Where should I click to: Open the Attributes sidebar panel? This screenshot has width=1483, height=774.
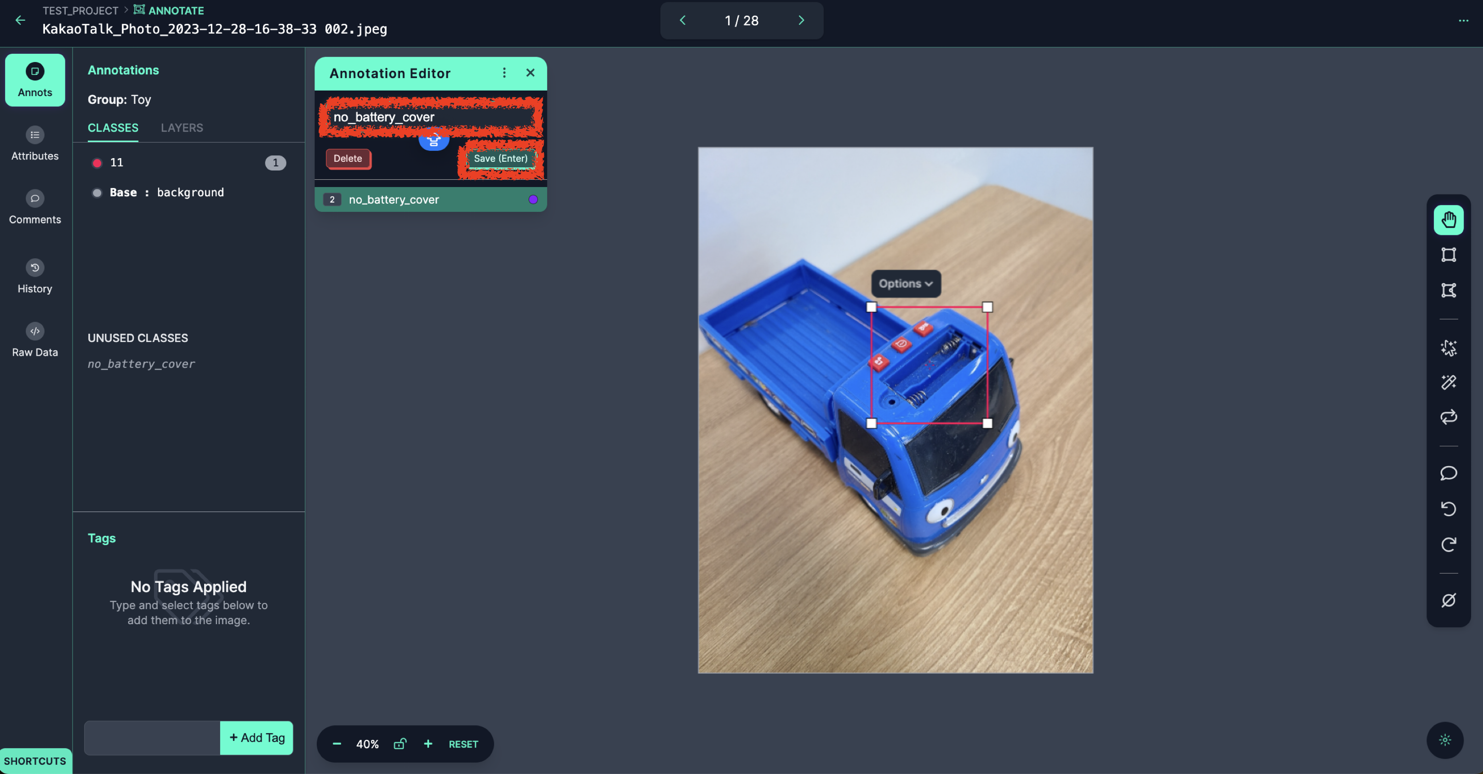click(35, 144)
